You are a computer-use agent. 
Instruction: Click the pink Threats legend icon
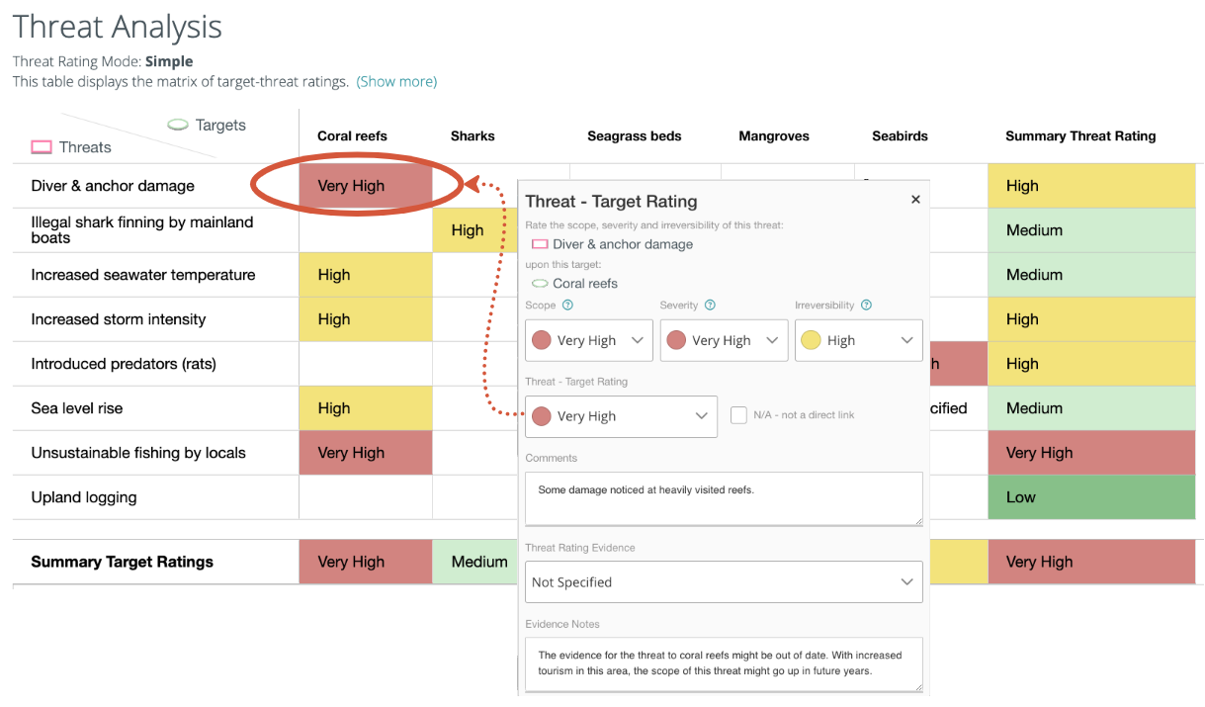point(42,147)
